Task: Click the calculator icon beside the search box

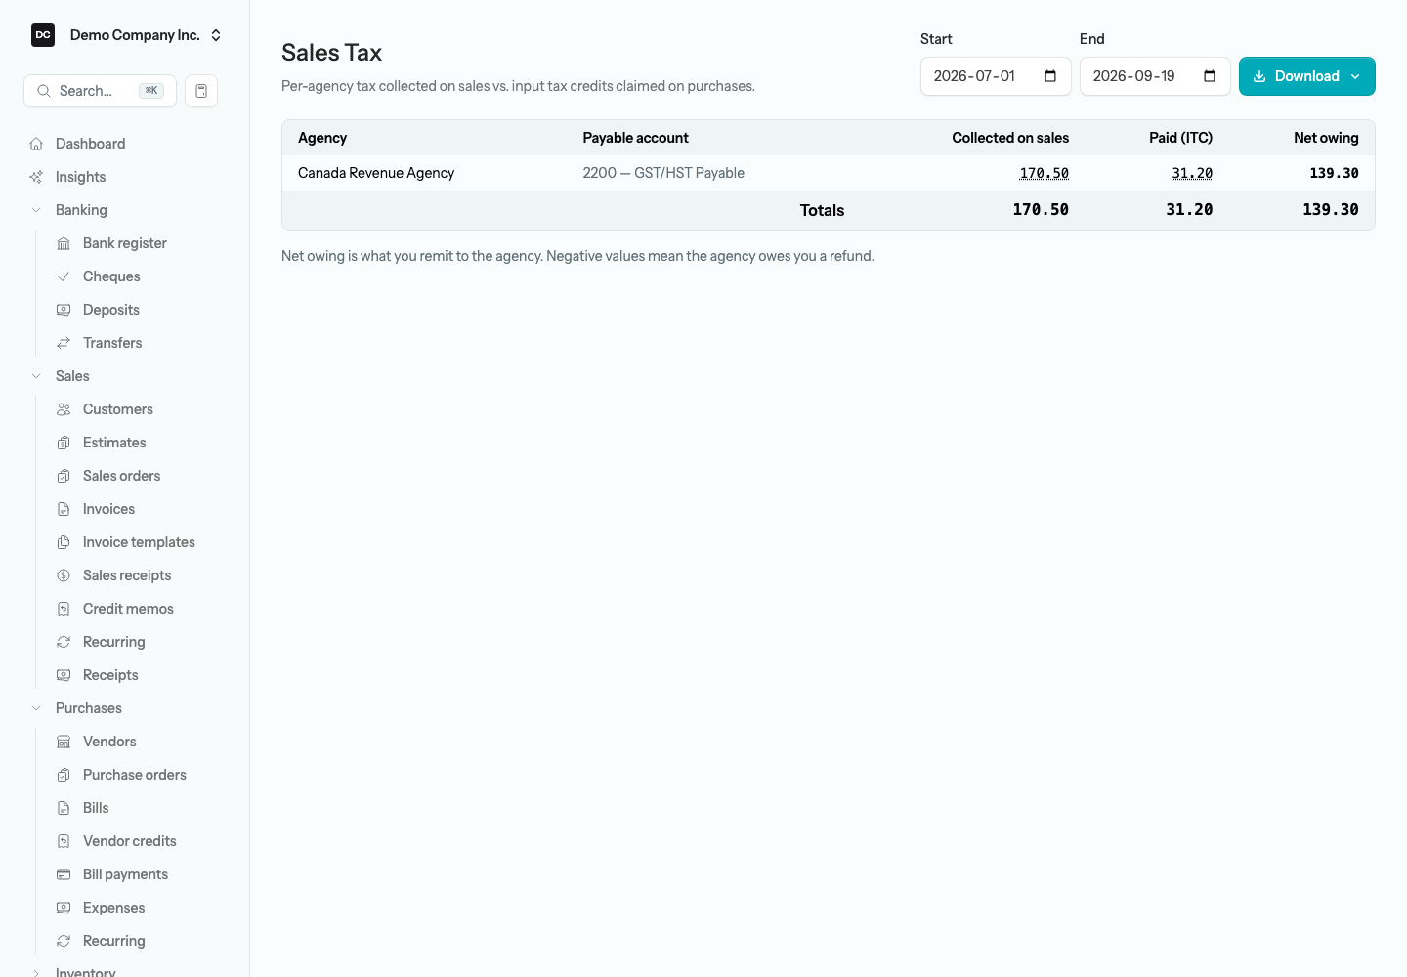Action: pyautogui.click(x=201, y=91)
